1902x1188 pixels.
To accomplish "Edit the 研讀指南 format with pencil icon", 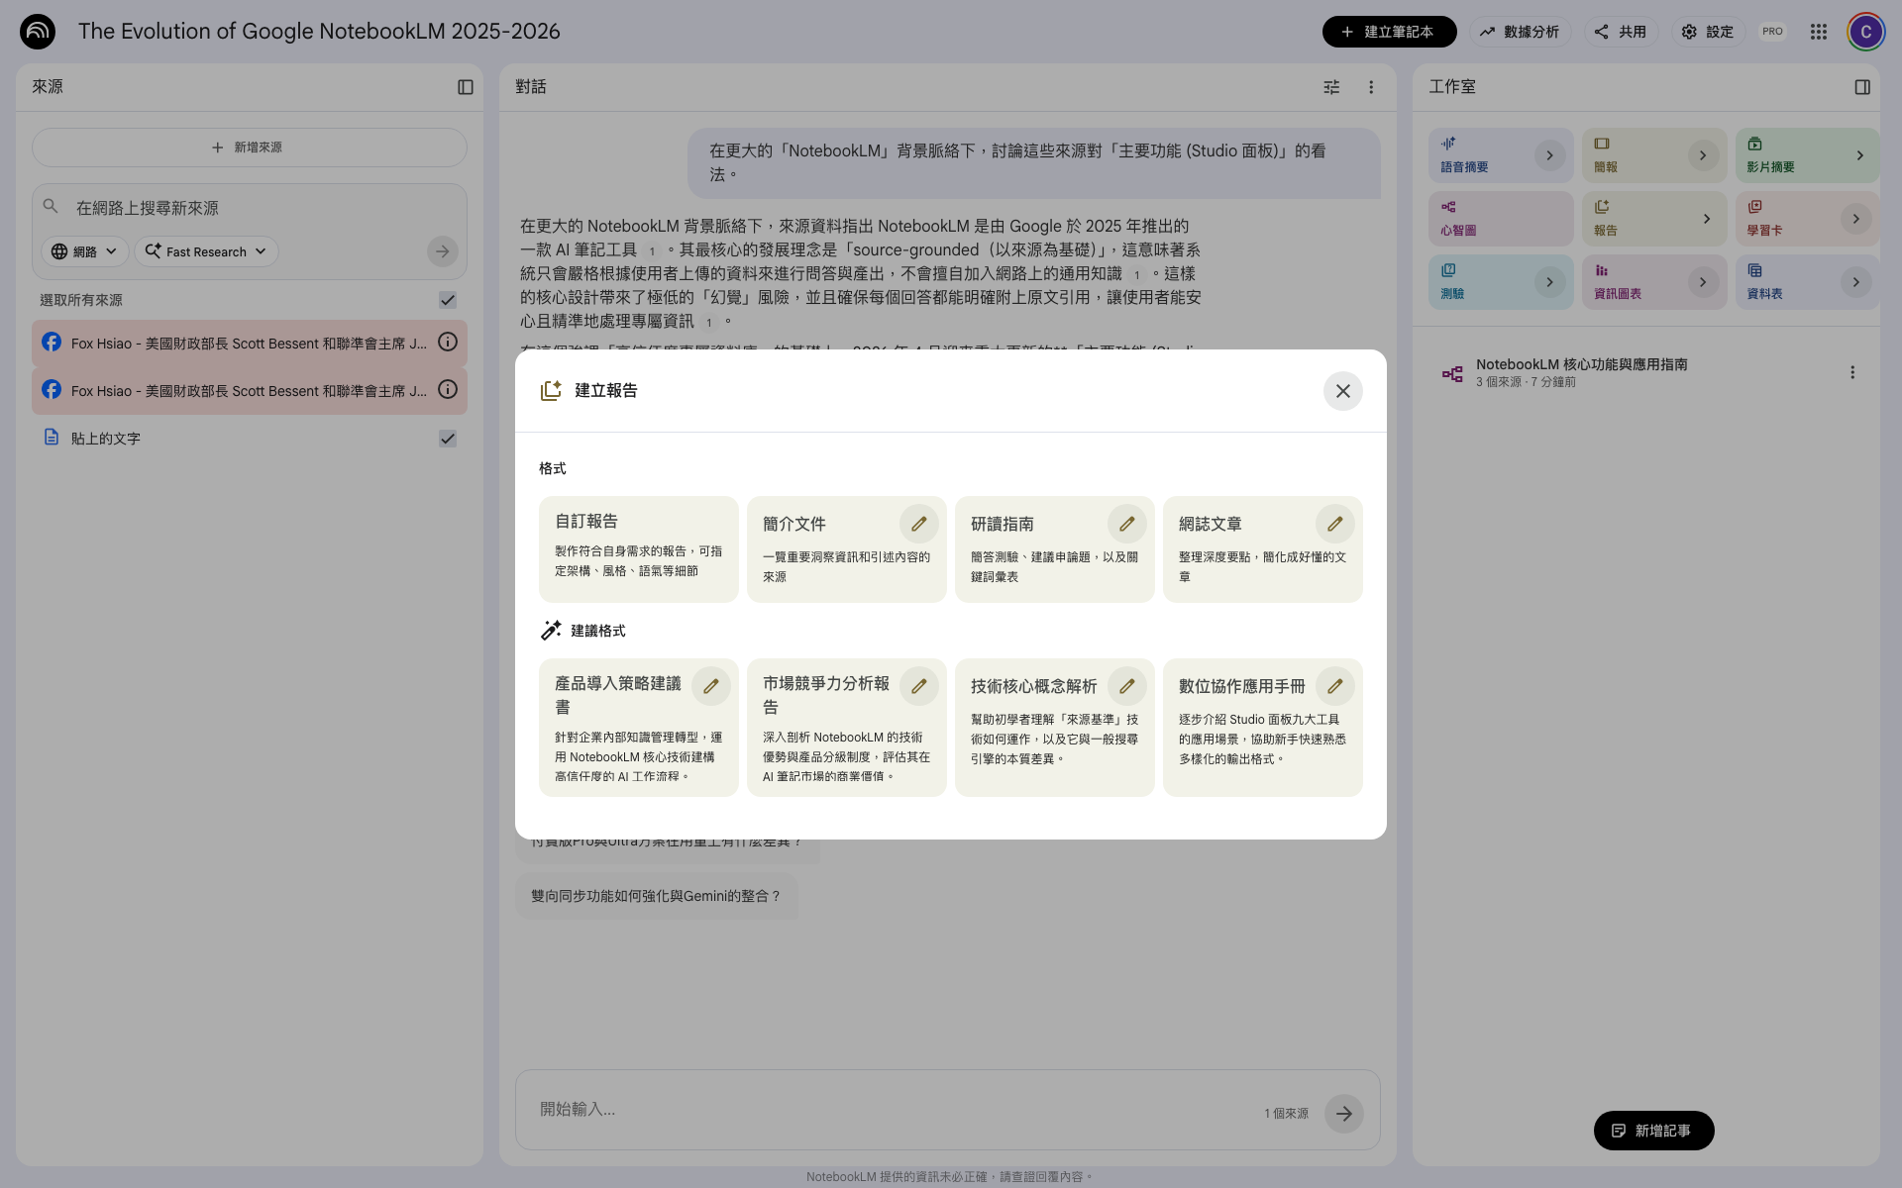I will 1126,524.
